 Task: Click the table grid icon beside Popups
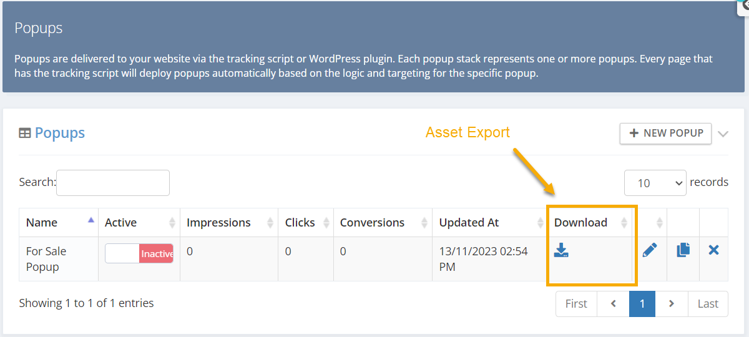point(25,133)
